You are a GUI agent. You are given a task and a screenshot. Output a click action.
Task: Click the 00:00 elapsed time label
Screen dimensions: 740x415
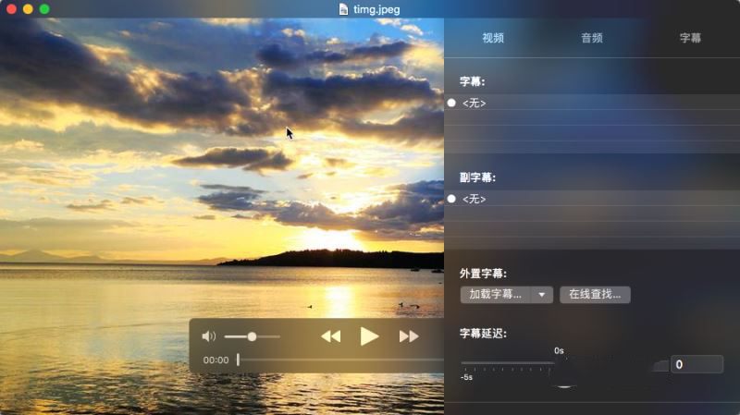click(x=216, y=360)
